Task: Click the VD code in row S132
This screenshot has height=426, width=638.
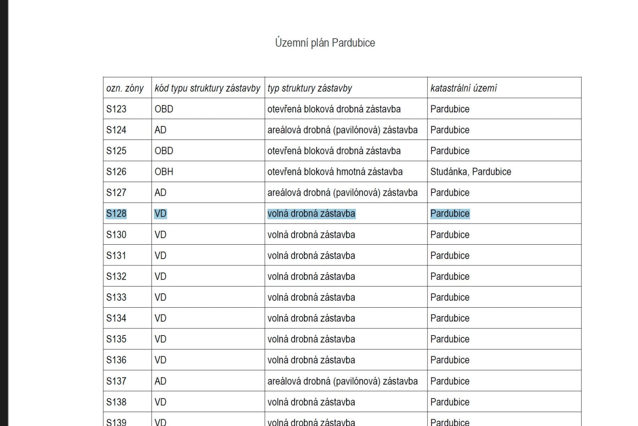Action: pyautogui.click(x=160, y=277)
